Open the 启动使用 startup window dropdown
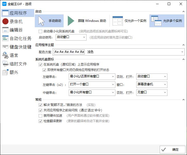This screenshot has height=155, width=187. [x=71, y=37]
